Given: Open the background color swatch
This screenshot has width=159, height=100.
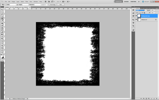Looking at the screenshot, I should tap(3, 58).
